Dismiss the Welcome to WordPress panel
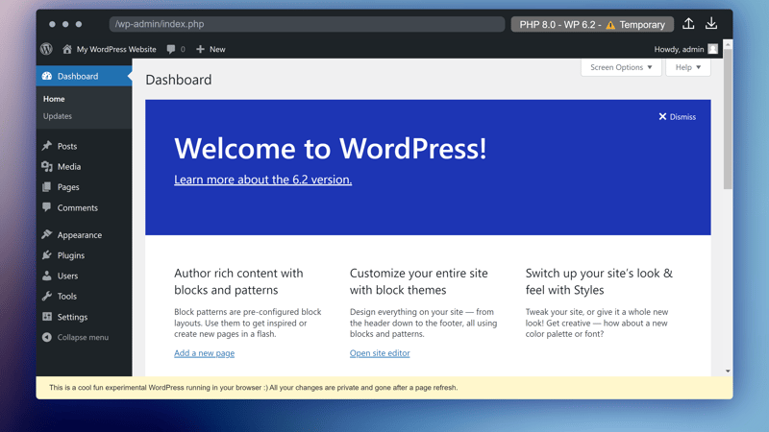 677,117
